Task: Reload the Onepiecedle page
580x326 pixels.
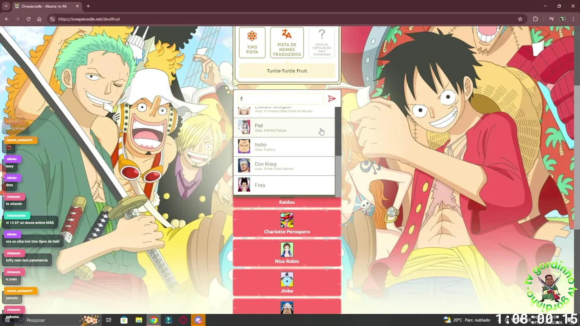Action: coord(28,19)
